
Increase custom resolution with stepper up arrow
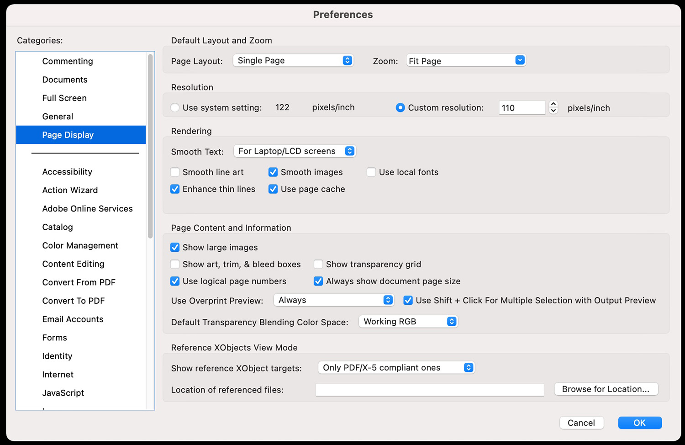553,104
